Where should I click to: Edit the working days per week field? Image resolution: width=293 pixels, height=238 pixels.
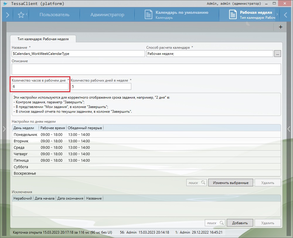[101, 87]
